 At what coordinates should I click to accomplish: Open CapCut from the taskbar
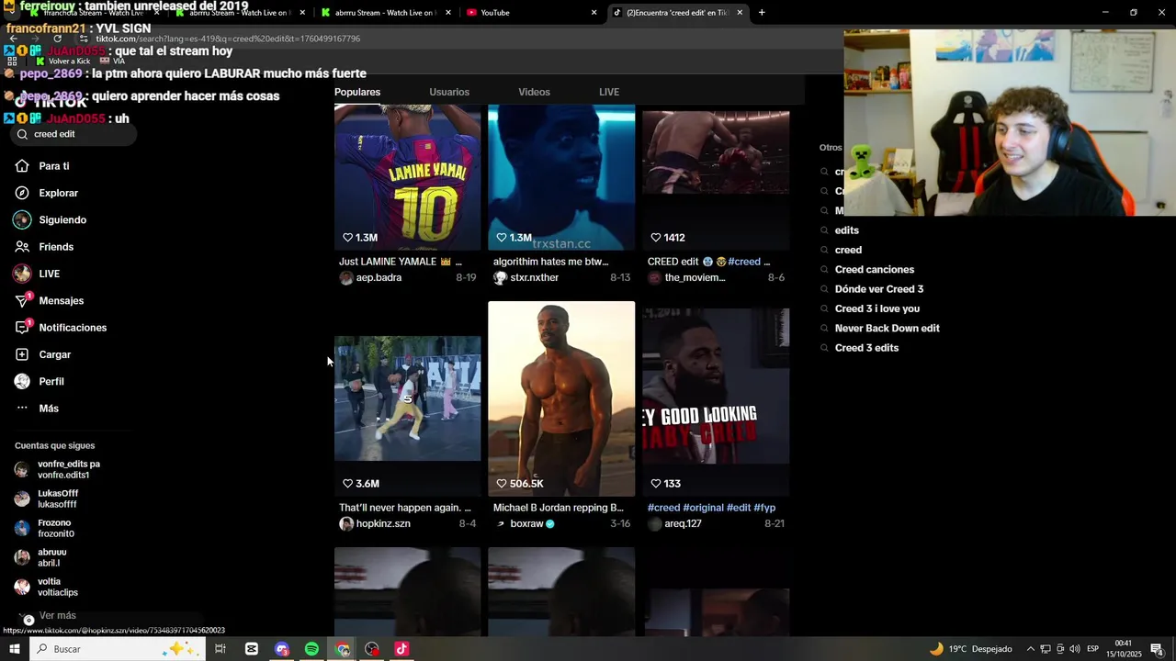(252, 649)
